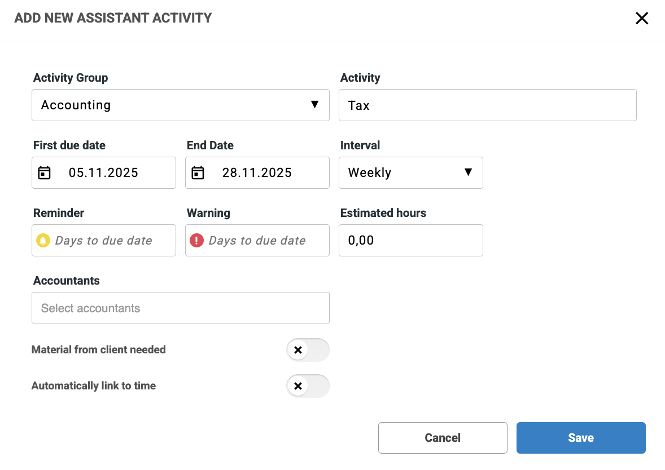The image size is (665, 470).
Task: Click the red exclamation Warning icon
Action: pyautogui.click(x=196, y=241)
